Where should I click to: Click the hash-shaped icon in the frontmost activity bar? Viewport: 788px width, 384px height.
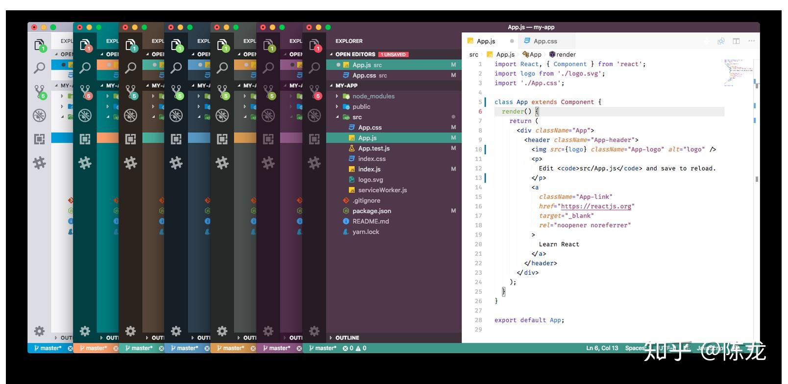click(314, 163)
